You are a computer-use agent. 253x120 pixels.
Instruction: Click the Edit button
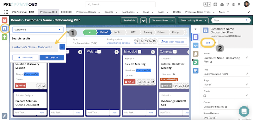click(208, 43)
